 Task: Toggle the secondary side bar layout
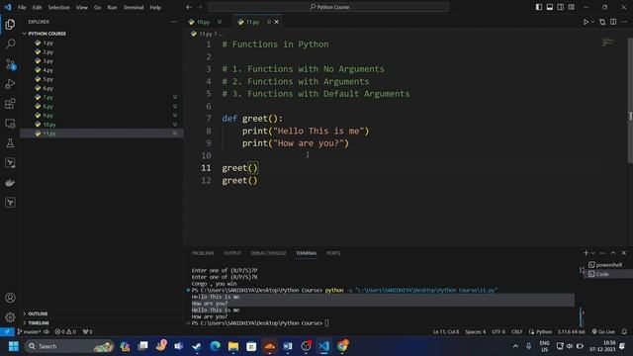click(561, 7)
